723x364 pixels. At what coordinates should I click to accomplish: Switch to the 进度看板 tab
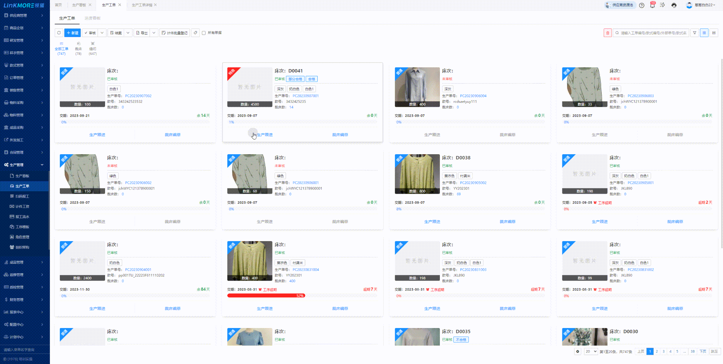click(x=92, y=18)
